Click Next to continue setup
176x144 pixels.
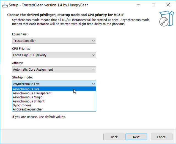coord(136,137)
